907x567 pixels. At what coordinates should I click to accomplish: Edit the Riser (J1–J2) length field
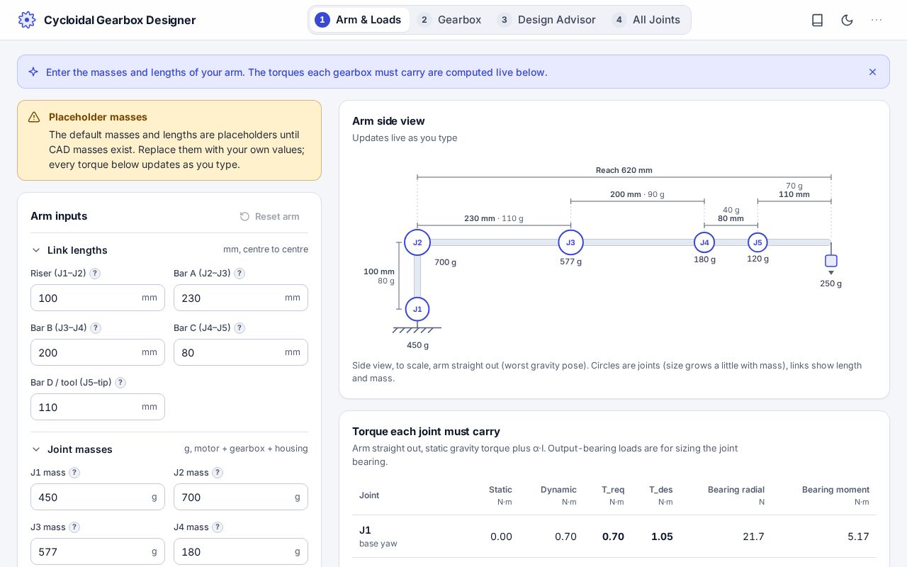(98, 298)
